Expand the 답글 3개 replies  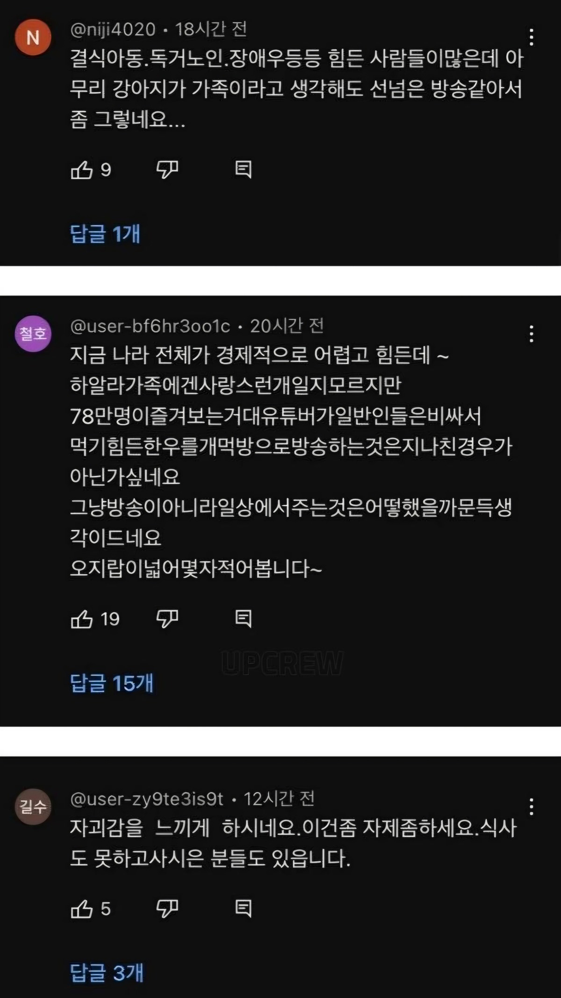point(107,973)
